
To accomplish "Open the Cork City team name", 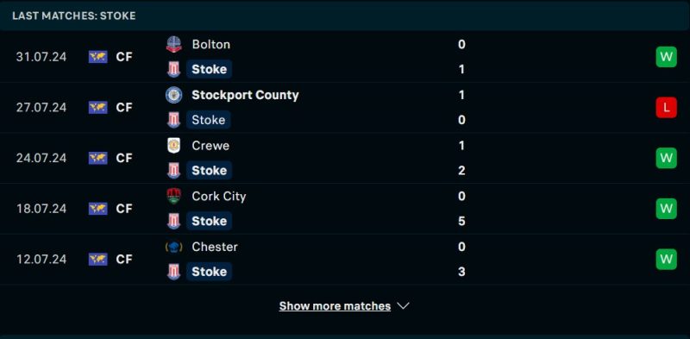I will point(219,197).
